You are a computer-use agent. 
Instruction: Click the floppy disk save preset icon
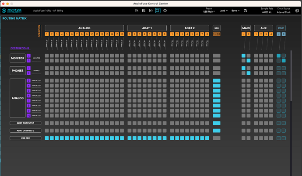tap(245, 11)
